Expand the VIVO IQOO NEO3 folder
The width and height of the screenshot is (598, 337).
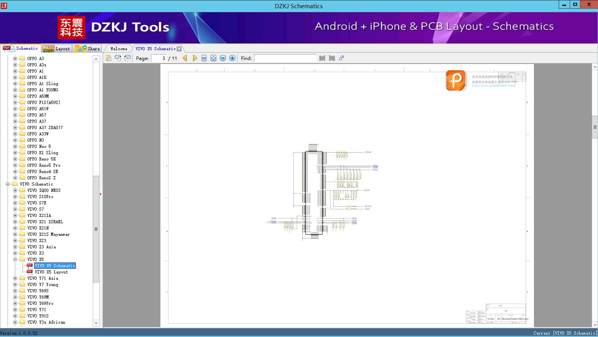coord(15,190)
